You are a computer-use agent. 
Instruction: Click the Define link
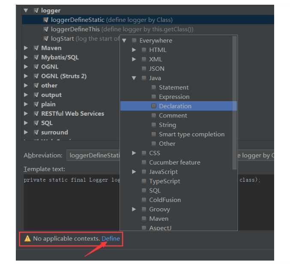click(111, 238)
